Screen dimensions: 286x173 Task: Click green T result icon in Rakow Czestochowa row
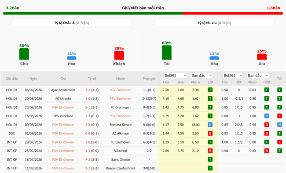point(210,168)
